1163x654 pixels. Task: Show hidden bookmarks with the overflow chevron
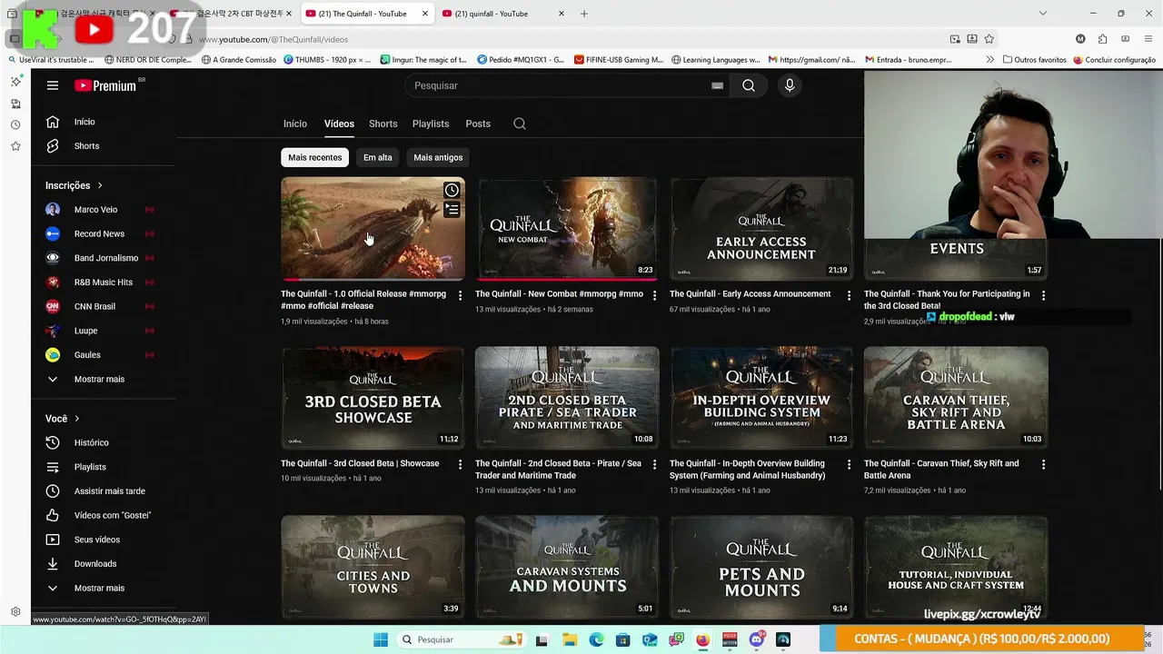pyautogui.click(x=991, y=60)
